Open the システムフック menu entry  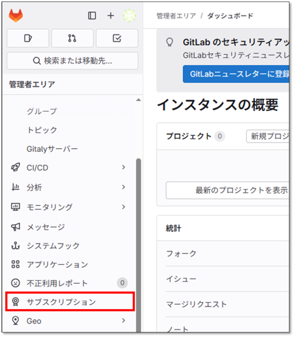pyautogui.click(x=70, y=246)
